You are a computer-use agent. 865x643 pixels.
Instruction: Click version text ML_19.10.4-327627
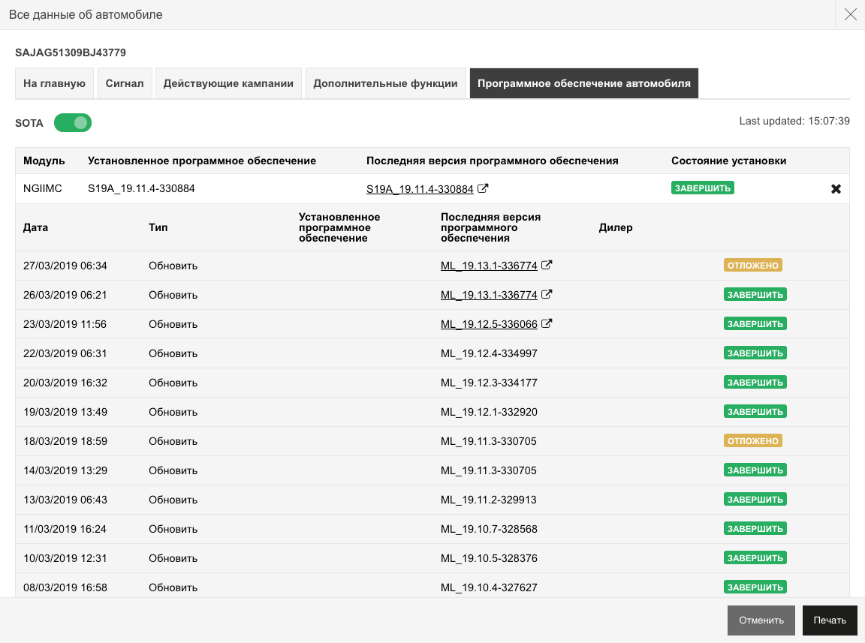(489, 587)
